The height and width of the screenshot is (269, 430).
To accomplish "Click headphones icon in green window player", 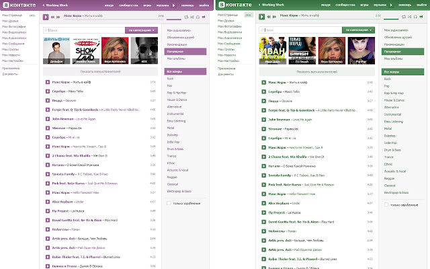I will coord(415,17).
